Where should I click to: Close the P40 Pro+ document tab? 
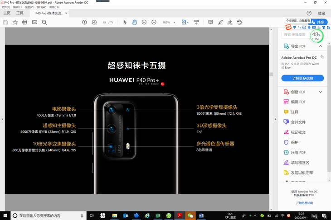[x=66, y=13]
